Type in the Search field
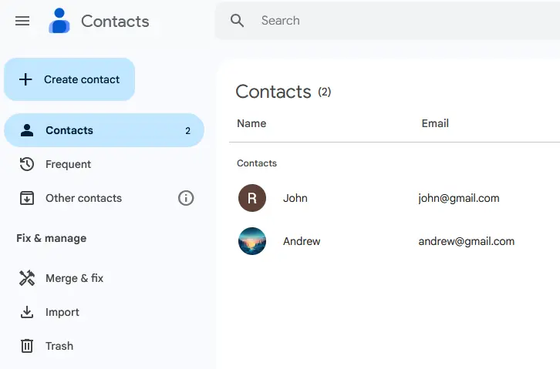This screenshot has height=369, width=560. click(386, 21)
